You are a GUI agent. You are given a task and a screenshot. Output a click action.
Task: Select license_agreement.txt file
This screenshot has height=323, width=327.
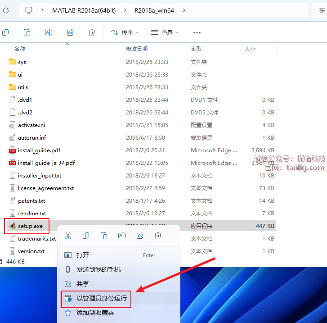(x=46, y=188)
